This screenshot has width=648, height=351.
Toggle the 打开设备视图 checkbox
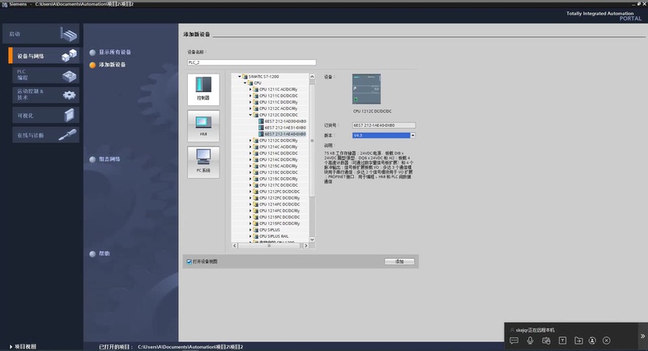[190, 261]
